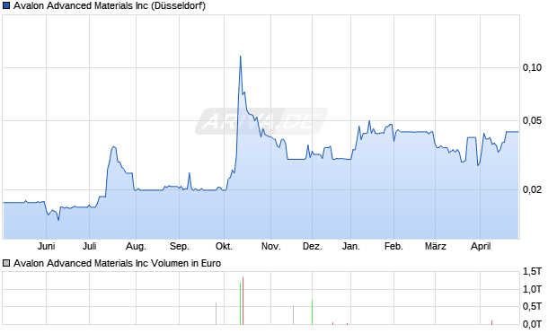Image resolution: width=557 pixels, height=333 pixels.
Task: Click the 0,02 price axis label
Action: pyautogui.click(x=532, y=189)
